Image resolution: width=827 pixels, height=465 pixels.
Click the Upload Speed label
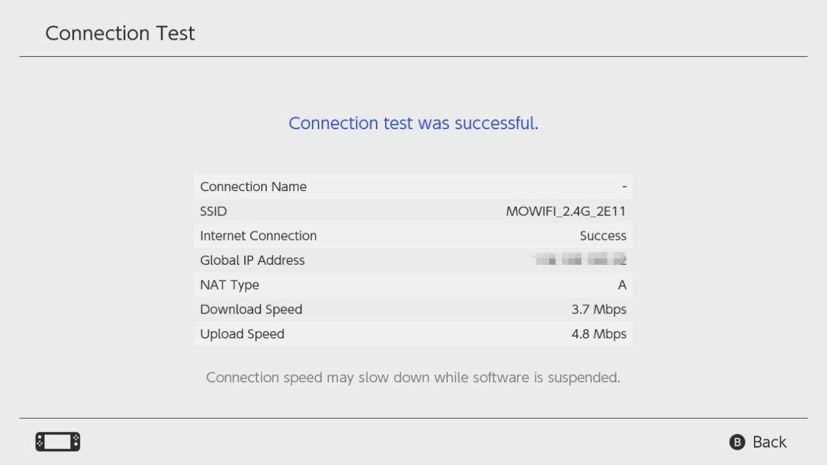coord(242,334)
